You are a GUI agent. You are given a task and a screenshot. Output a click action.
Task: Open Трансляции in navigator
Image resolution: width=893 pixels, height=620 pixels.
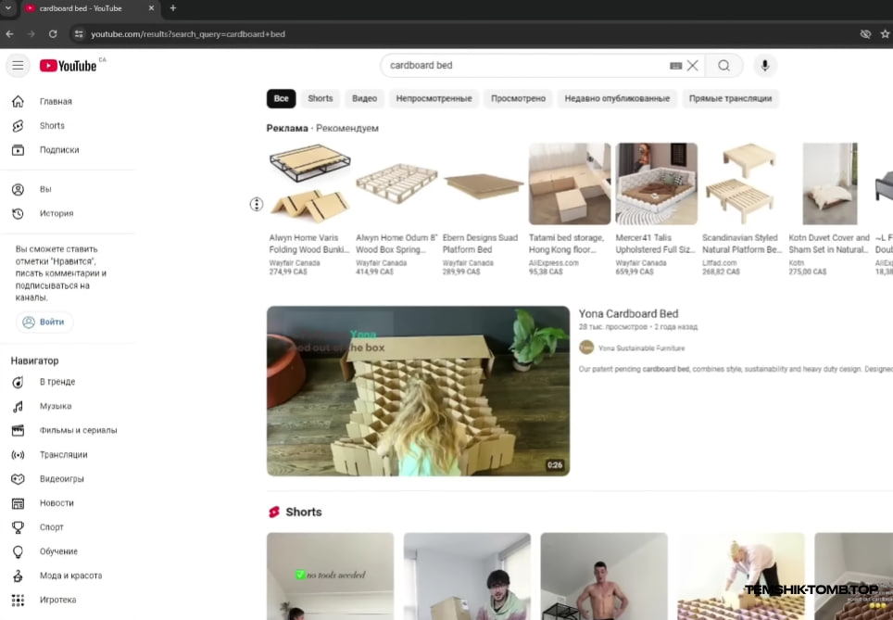click(x=68, y=455)
